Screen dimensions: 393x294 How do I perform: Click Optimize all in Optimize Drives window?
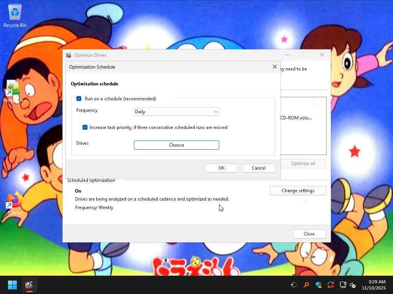click(303, 163)
